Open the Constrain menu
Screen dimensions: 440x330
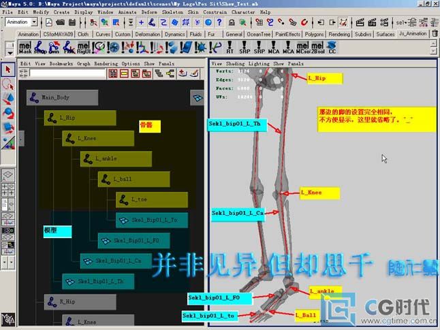click(215, 12)
